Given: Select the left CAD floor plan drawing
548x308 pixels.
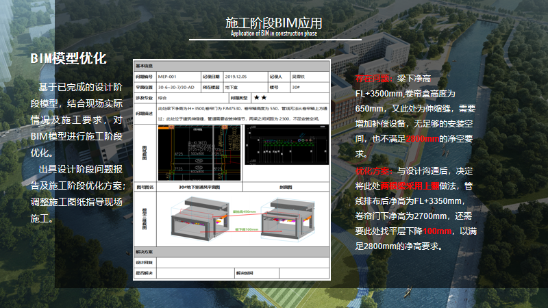Looking at the screenshot, I should (x=199, y=152).
